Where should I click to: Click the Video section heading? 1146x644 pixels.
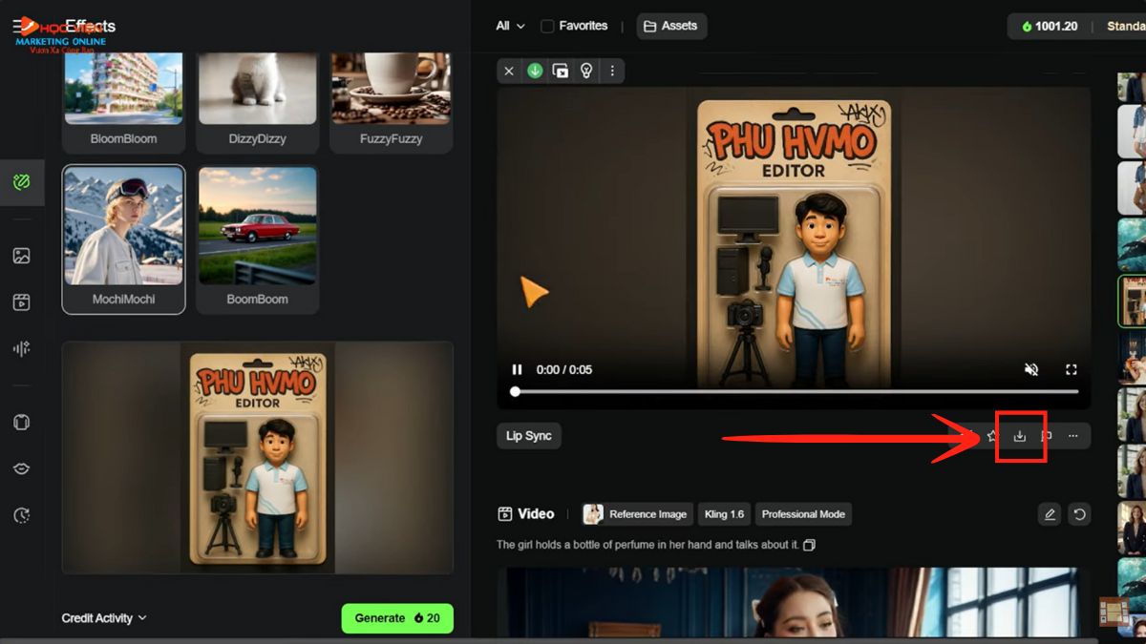(536, 514)
